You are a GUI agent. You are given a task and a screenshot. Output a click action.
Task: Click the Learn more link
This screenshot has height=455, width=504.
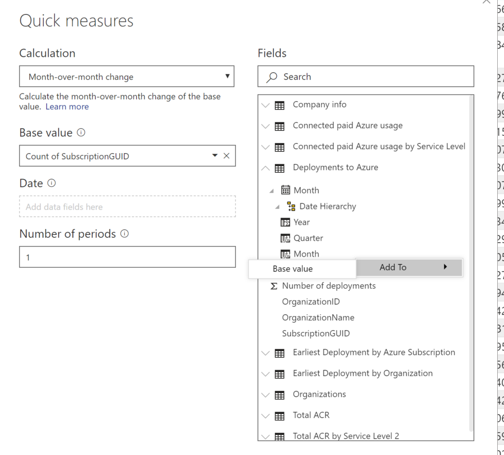[67, 107]
